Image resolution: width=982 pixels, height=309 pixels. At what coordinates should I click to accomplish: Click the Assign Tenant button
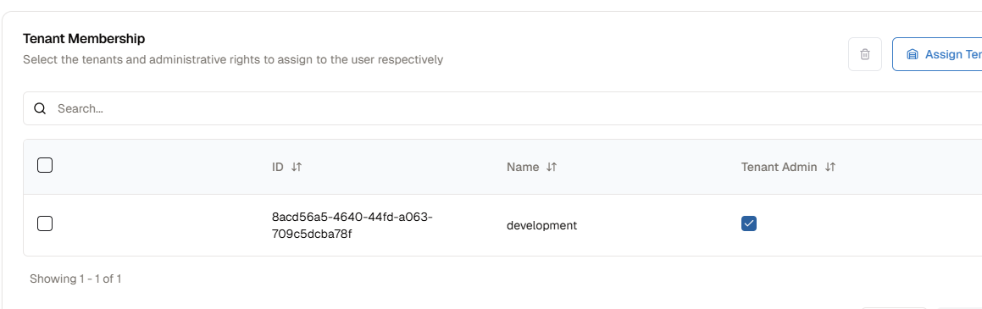point(937,54)
